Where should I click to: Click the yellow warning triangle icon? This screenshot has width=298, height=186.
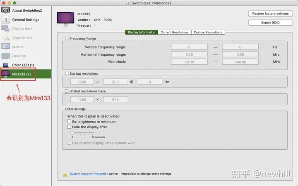coord(65,174)
